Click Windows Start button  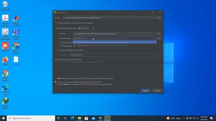click(3, 118)
